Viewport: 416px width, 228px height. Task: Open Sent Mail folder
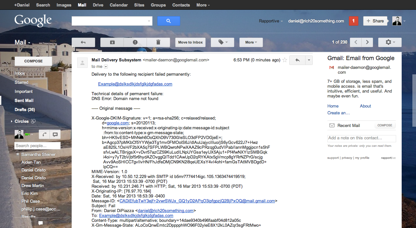[x=24, y=101]
